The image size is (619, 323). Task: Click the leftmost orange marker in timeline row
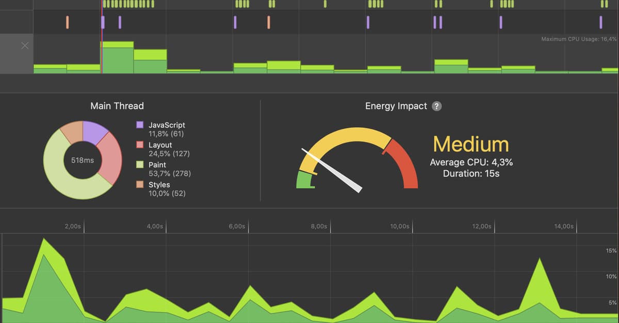pyautogui.click(x=67, y=22)
